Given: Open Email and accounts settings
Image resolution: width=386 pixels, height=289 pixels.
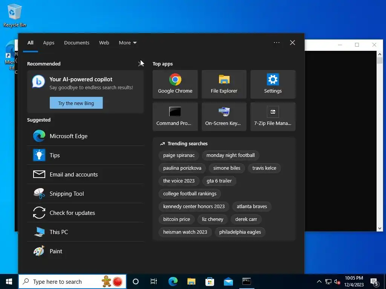Looking at the screenshot, I should click(86, 175).
